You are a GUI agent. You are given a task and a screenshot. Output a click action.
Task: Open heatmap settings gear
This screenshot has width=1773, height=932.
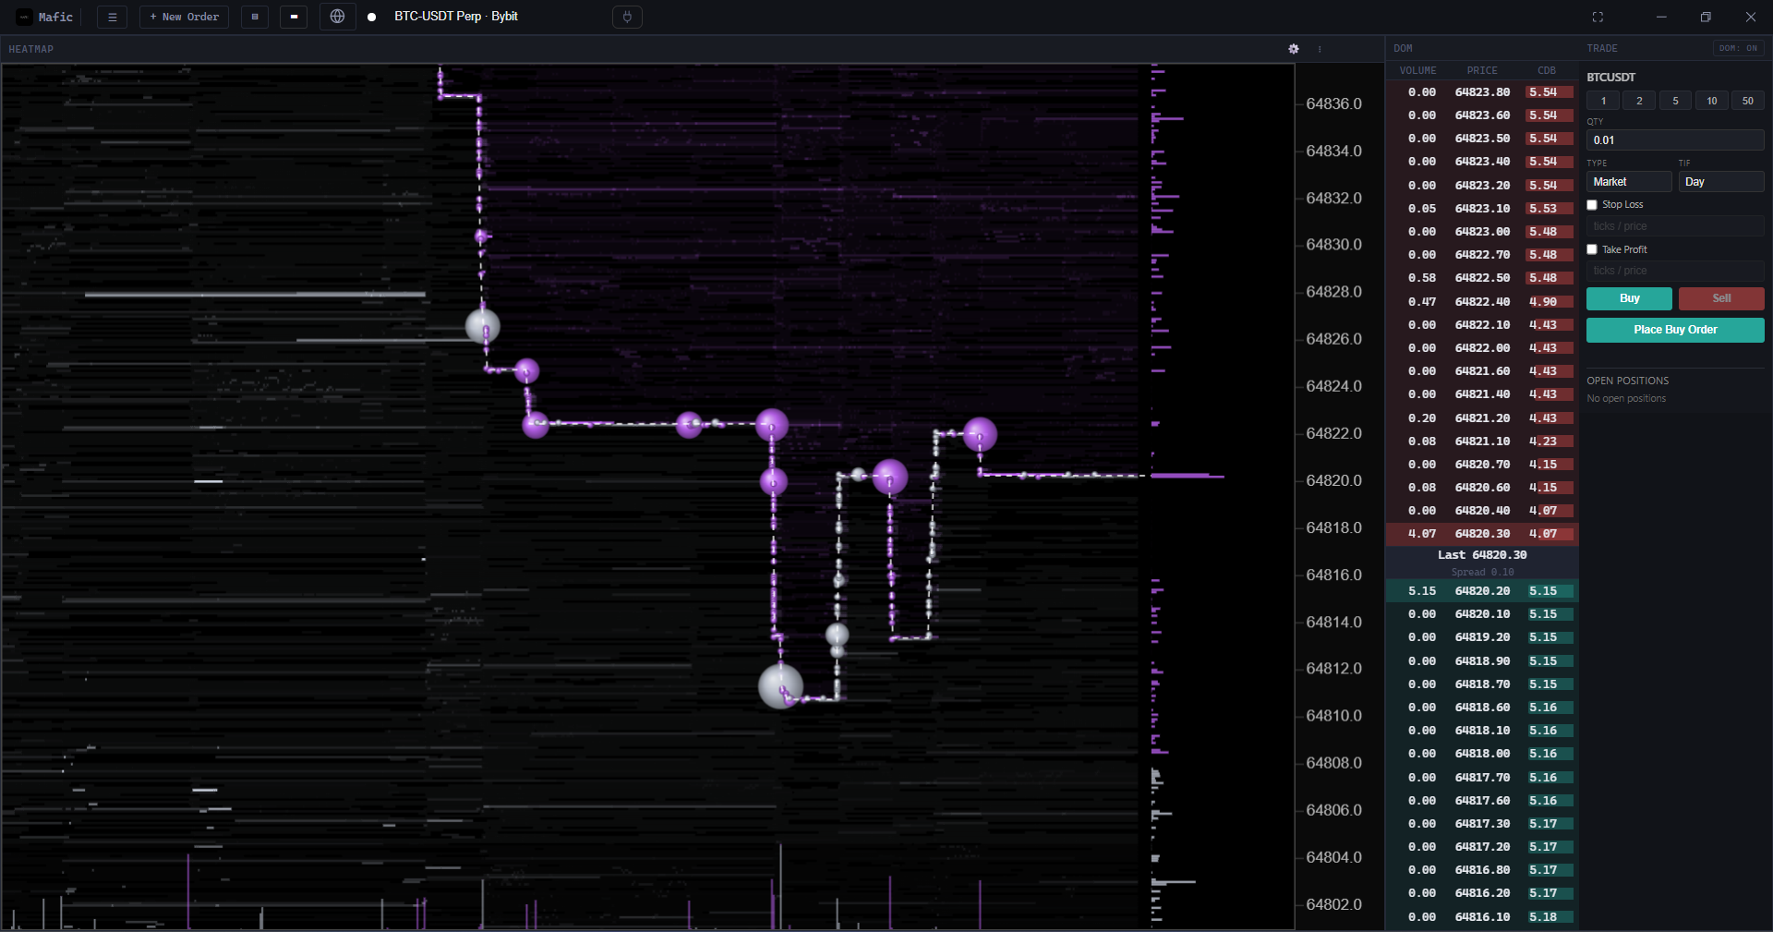pos(1294,49)
